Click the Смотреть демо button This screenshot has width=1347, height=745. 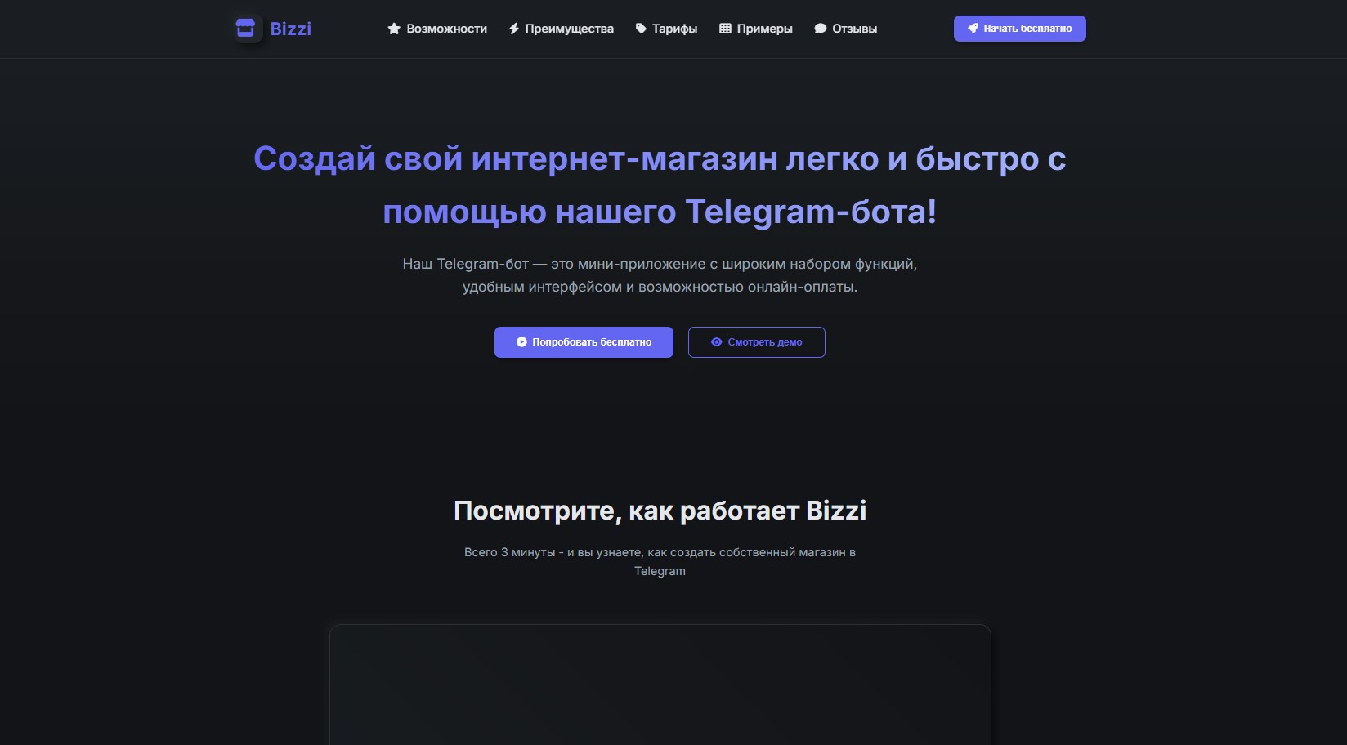(x=756, y=342)
